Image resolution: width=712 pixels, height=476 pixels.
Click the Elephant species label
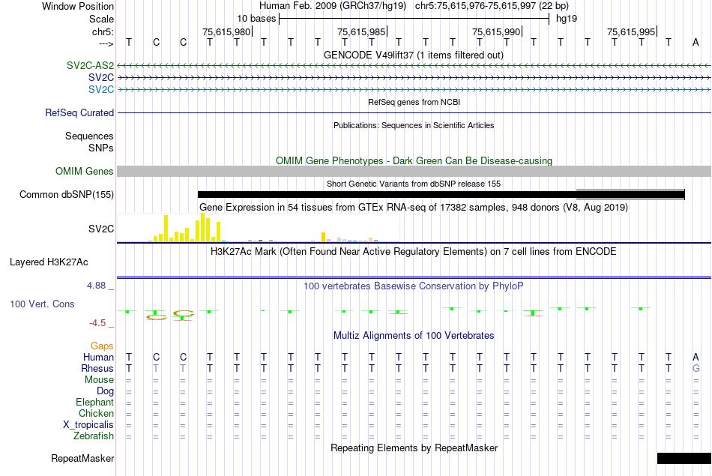tap(94, 402)
